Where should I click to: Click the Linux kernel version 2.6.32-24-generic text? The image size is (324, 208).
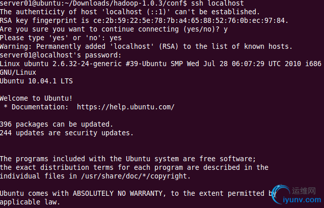point(87,64)
